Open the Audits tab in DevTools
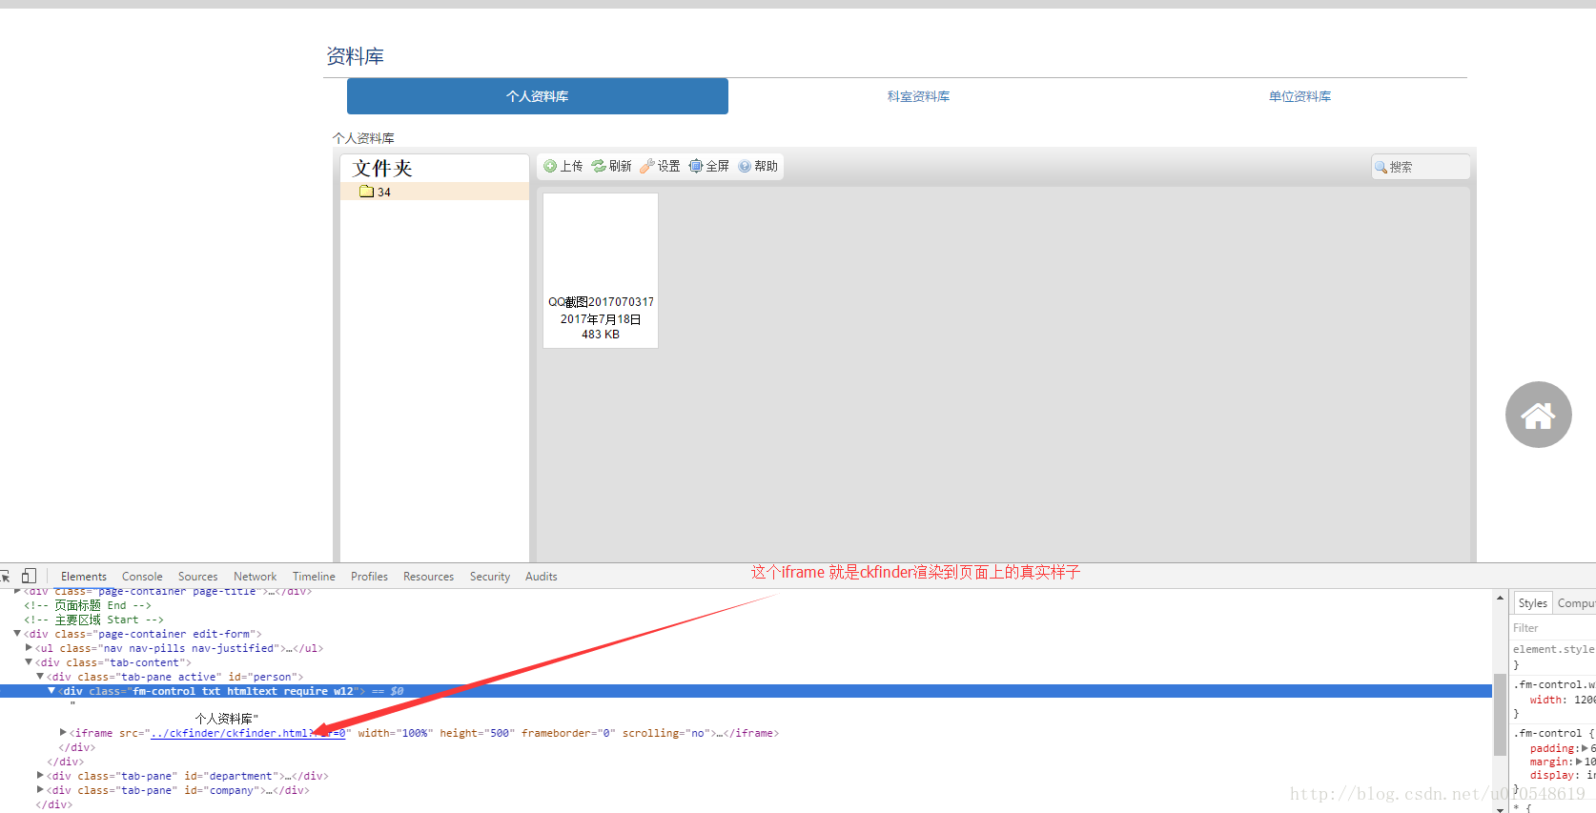Screen dimensions: 1596x813 pos(542,577)
